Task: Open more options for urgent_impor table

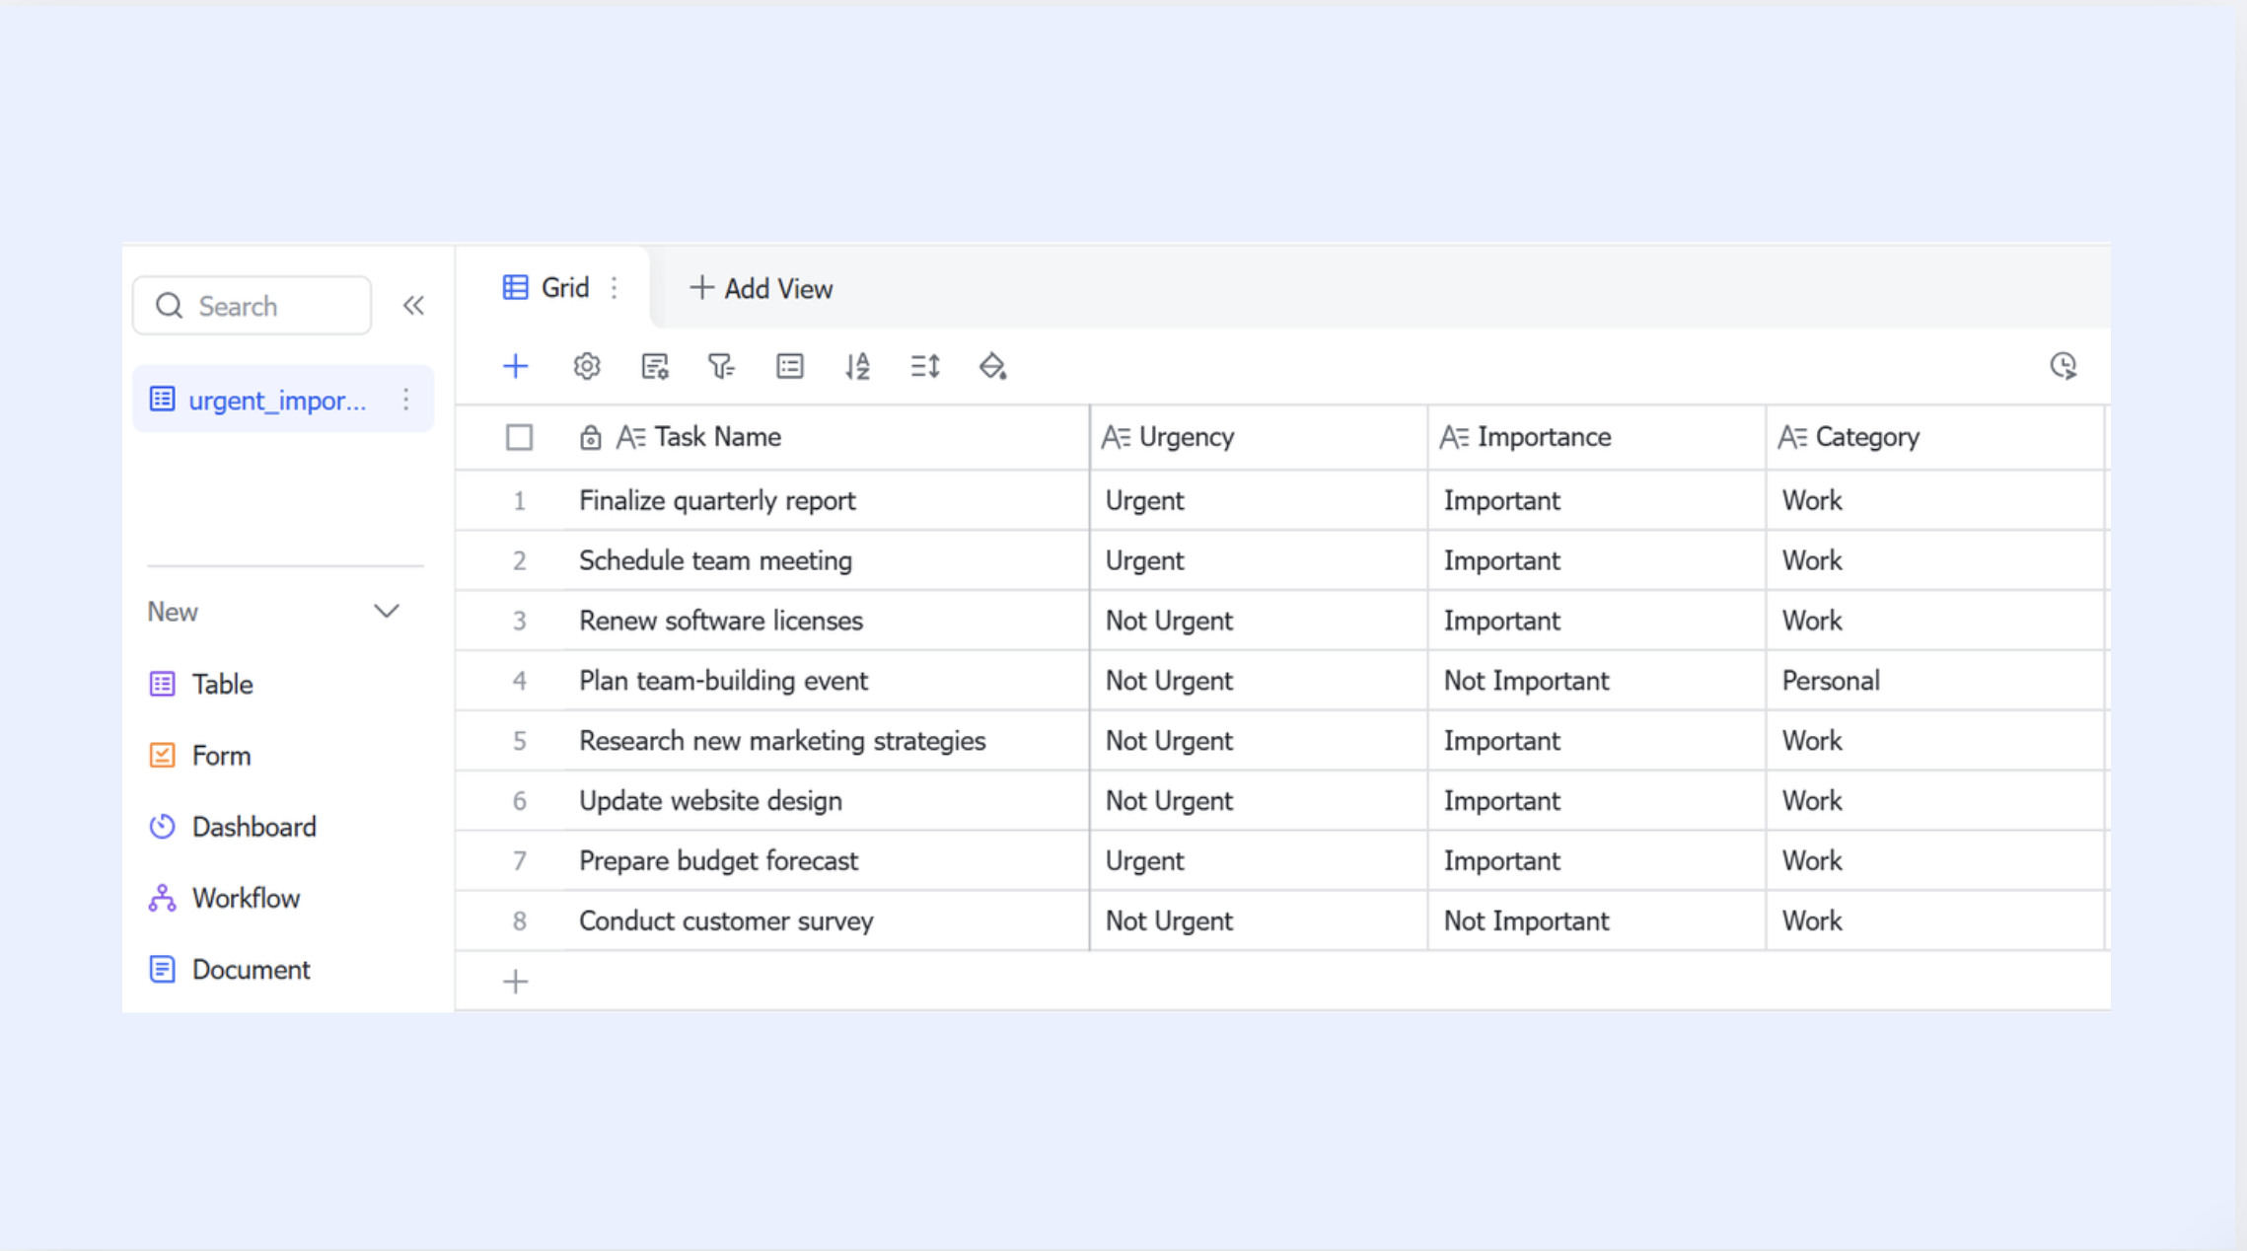Action: coord(405,400)
